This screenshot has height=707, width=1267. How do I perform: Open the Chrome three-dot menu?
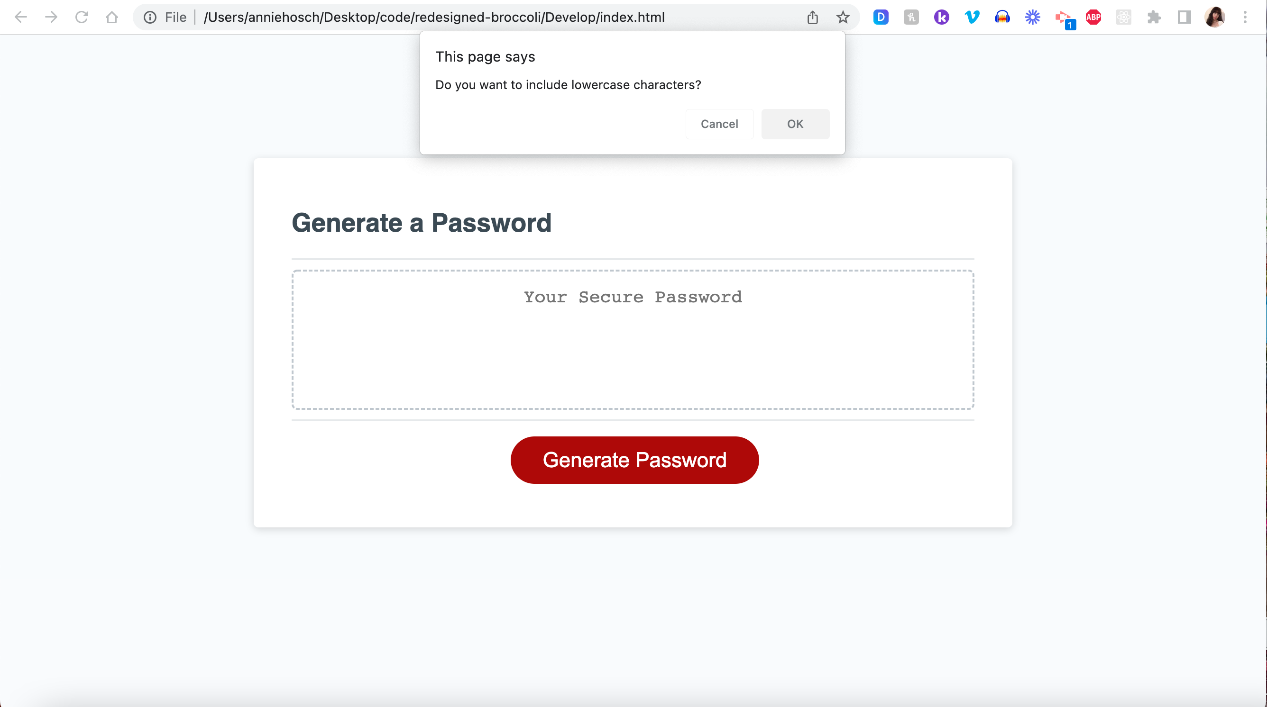click(1245, 17)
